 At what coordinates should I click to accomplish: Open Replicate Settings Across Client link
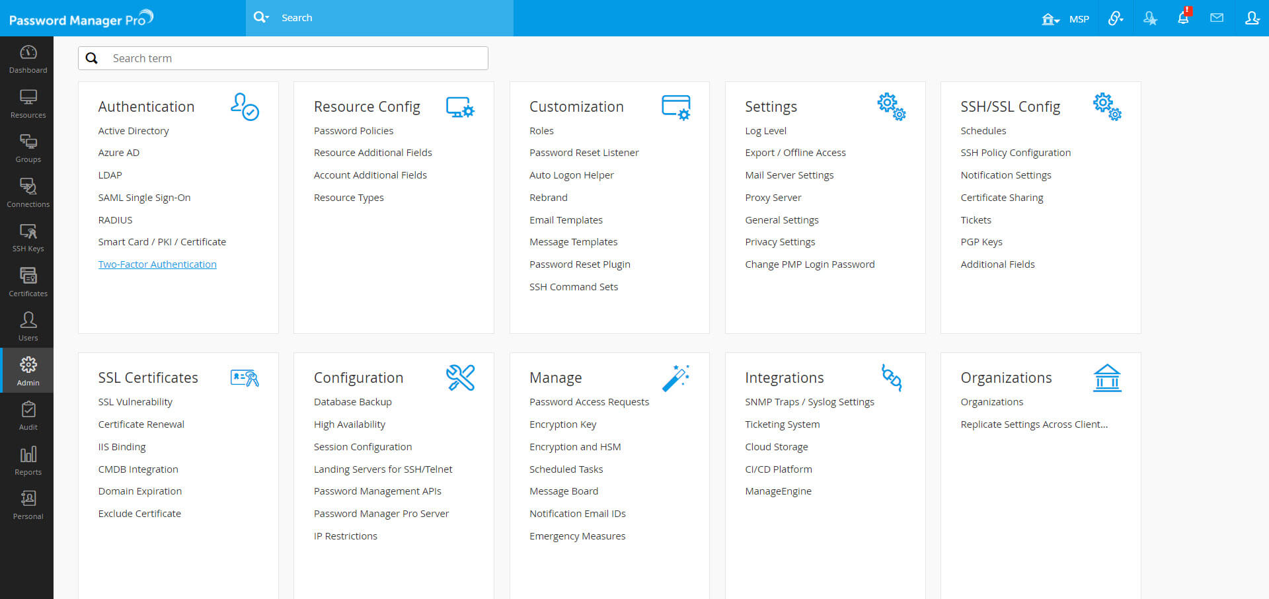point(1034,424)
